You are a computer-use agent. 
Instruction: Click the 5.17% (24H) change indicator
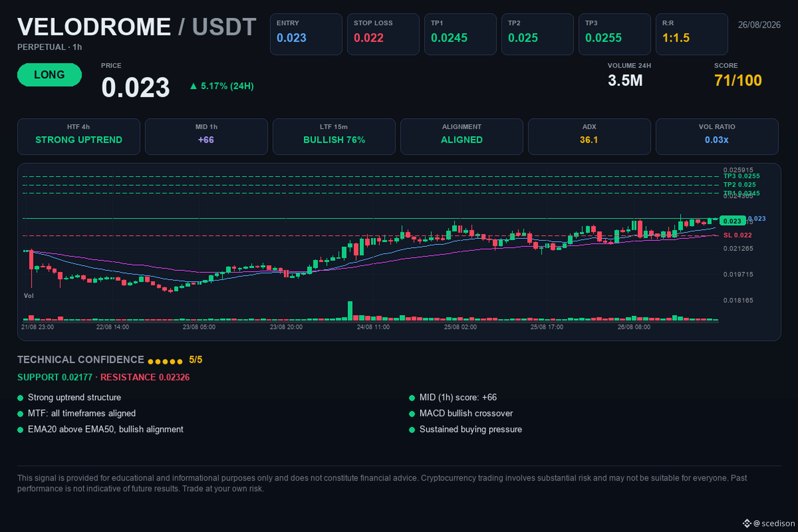pyautogui.click(x=221, y=86)
